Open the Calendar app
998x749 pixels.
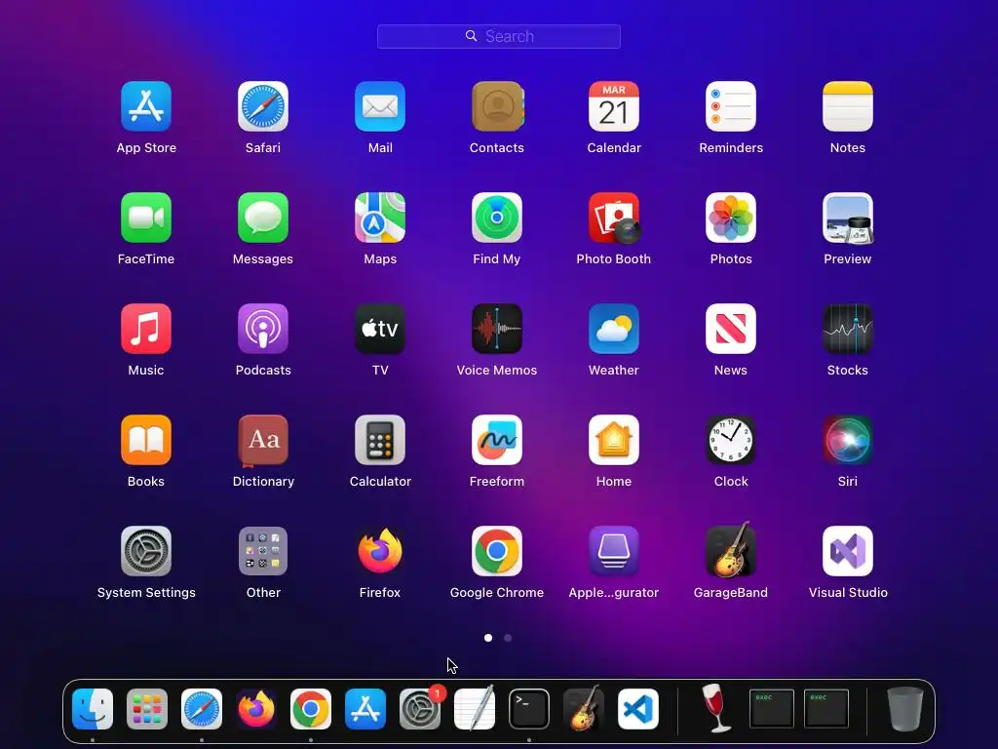(614, 106)
